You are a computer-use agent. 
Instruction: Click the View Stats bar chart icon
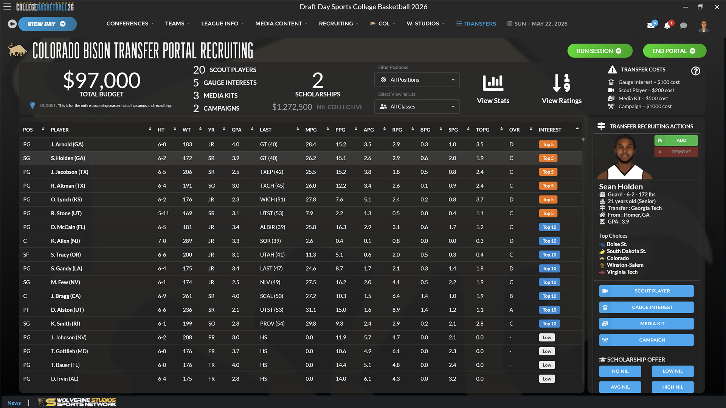493,83
